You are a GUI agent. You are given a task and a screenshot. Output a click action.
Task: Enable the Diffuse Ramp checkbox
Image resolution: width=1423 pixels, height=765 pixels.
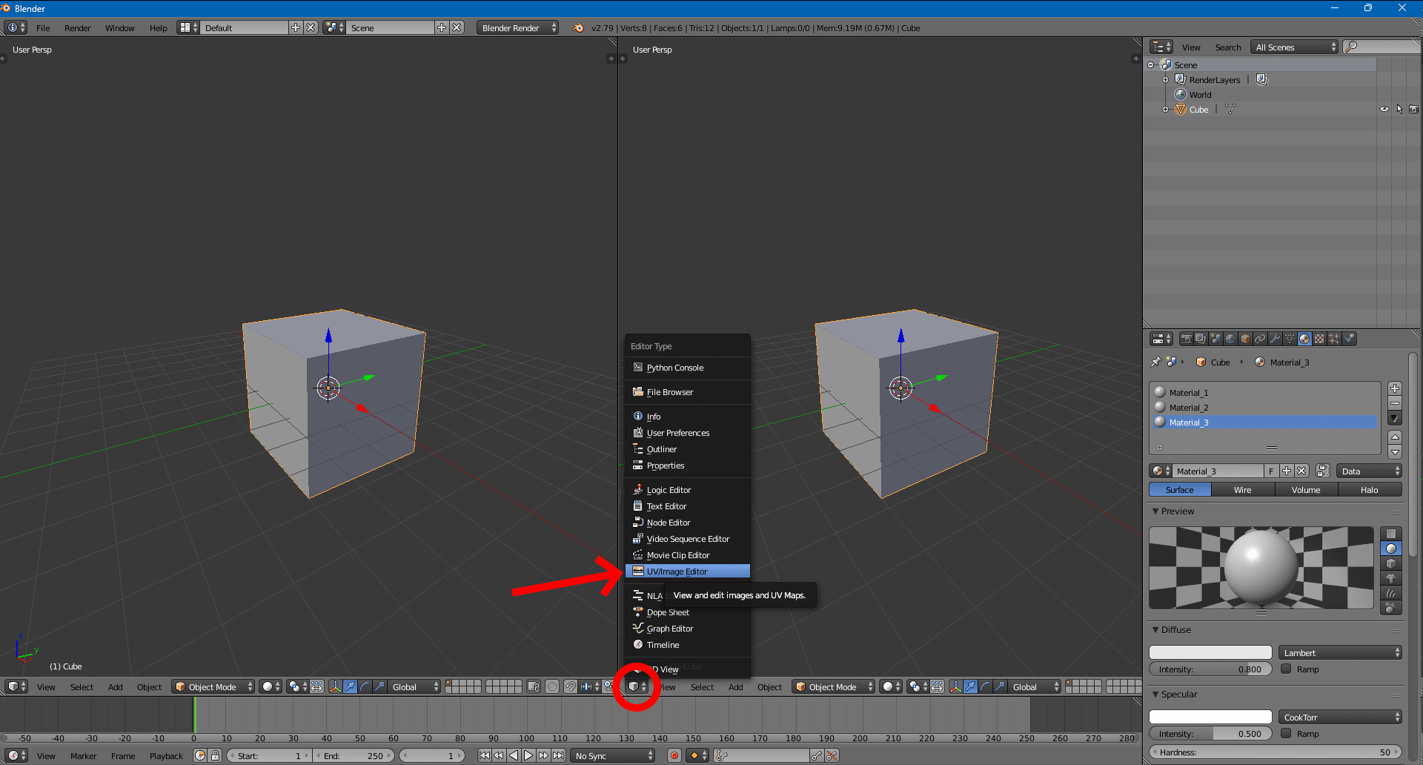(x=1287, y=669)
